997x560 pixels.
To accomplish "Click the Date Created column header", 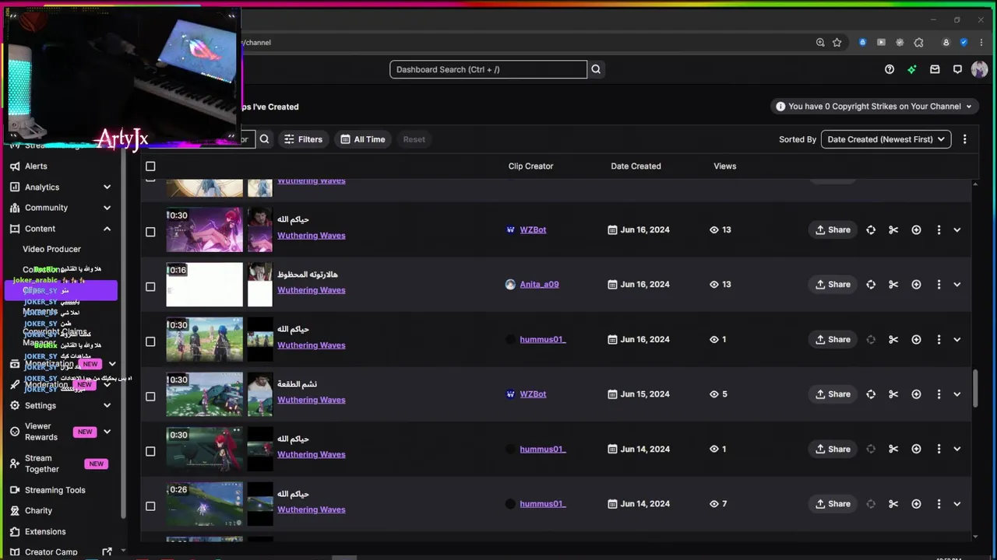I will click(636, 166).
